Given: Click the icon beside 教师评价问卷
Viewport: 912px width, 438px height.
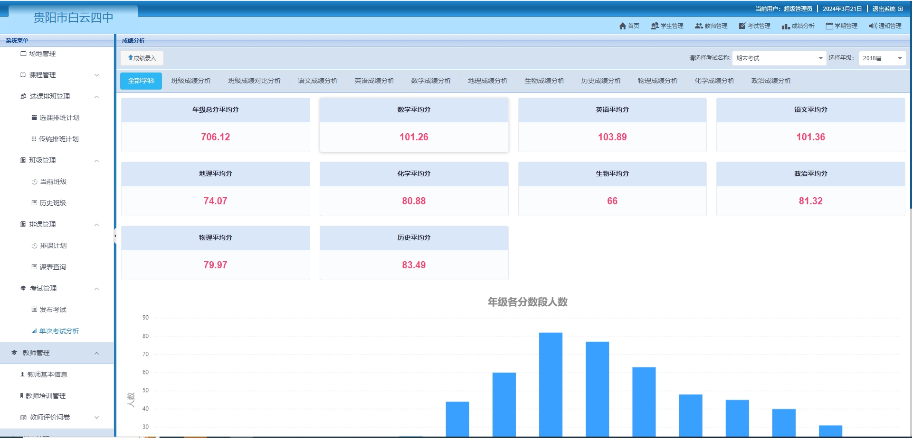Looking at the screenshot, I should 23,417.
